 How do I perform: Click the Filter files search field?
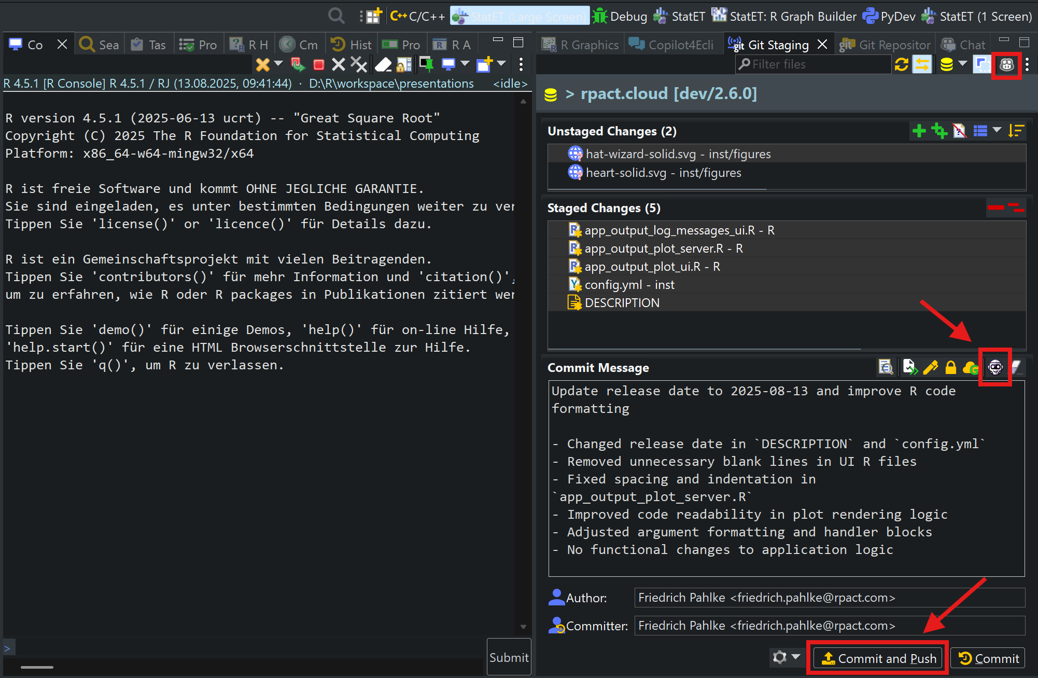click(814, 64)
